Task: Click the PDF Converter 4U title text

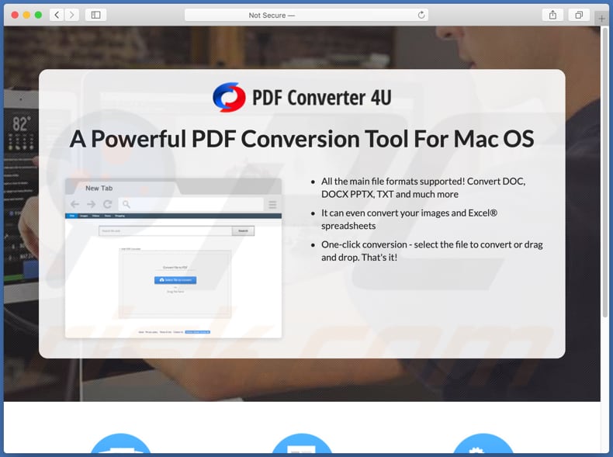Action: point(322,97)
